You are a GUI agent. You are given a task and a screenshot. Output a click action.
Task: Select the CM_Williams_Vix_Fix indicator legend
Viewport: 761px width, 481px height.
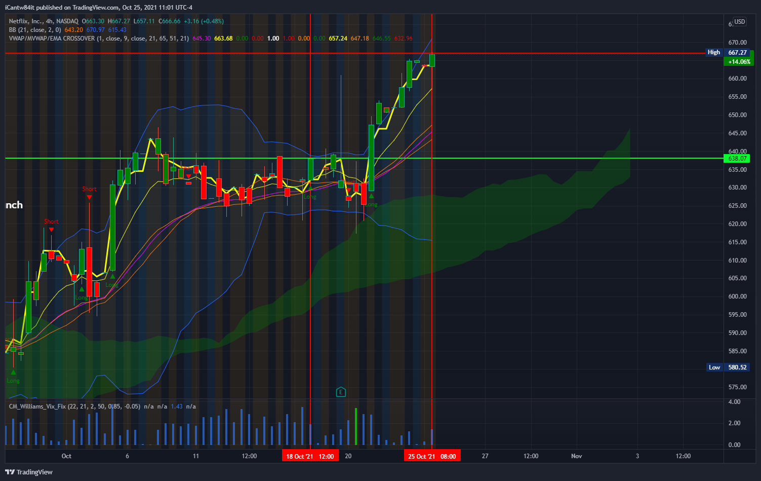pyautogui.click(x=74, y=406)
